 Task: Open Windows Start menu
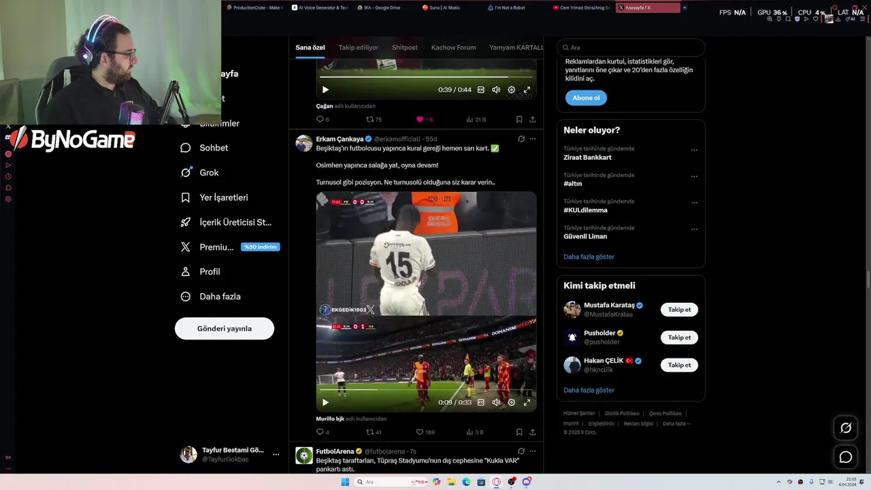point(345,482)
